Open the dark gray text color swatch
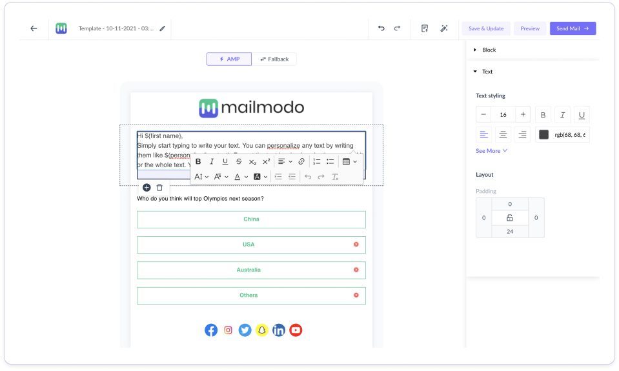Screen dimensions: 619x371 point(543,135)
